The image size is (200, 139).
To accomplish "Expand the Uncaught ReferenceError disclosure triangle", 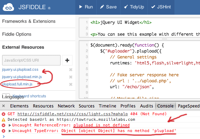I will pyautogui.click(x=10, y=125).
